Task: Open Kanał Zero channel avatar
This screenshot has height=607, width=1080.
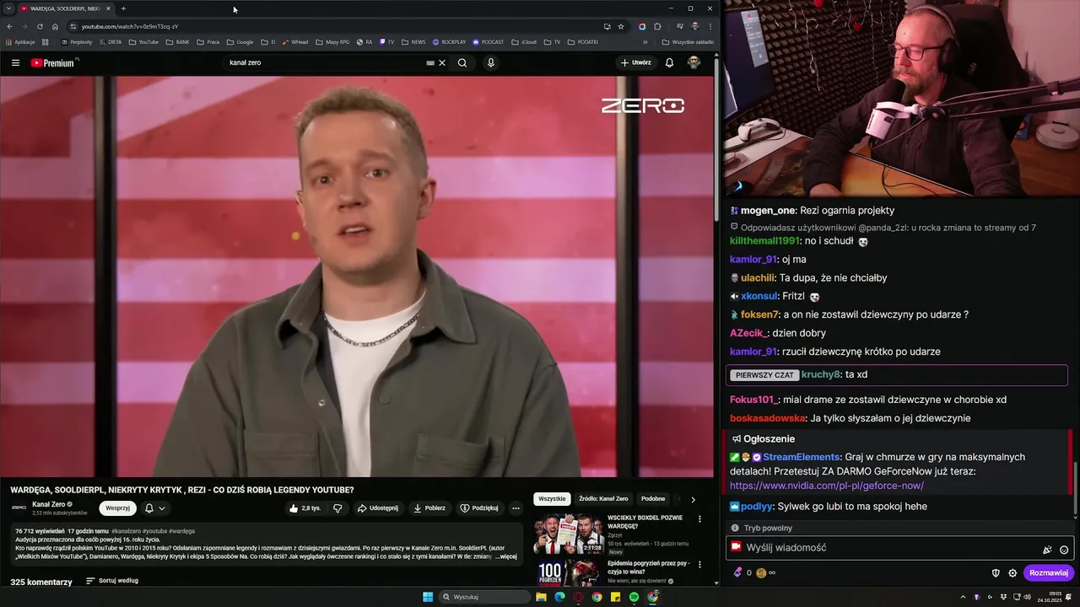Action: tap(19, 508)
